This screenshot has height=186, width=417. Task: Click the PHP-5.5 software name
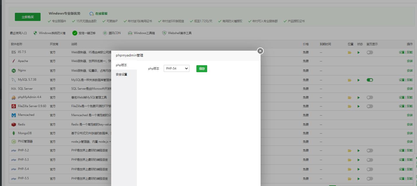tap(23, 178)
